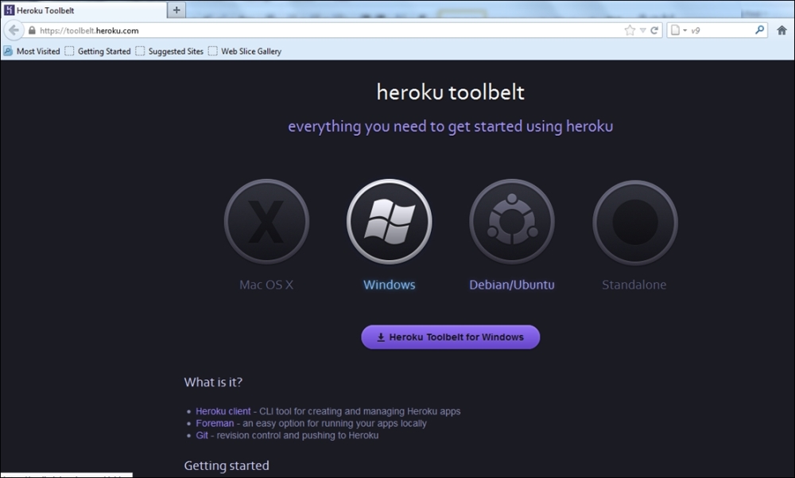Click the 'heroku toolbelt' page heading
Screen dimensions: 795x478
pos(450,91)
